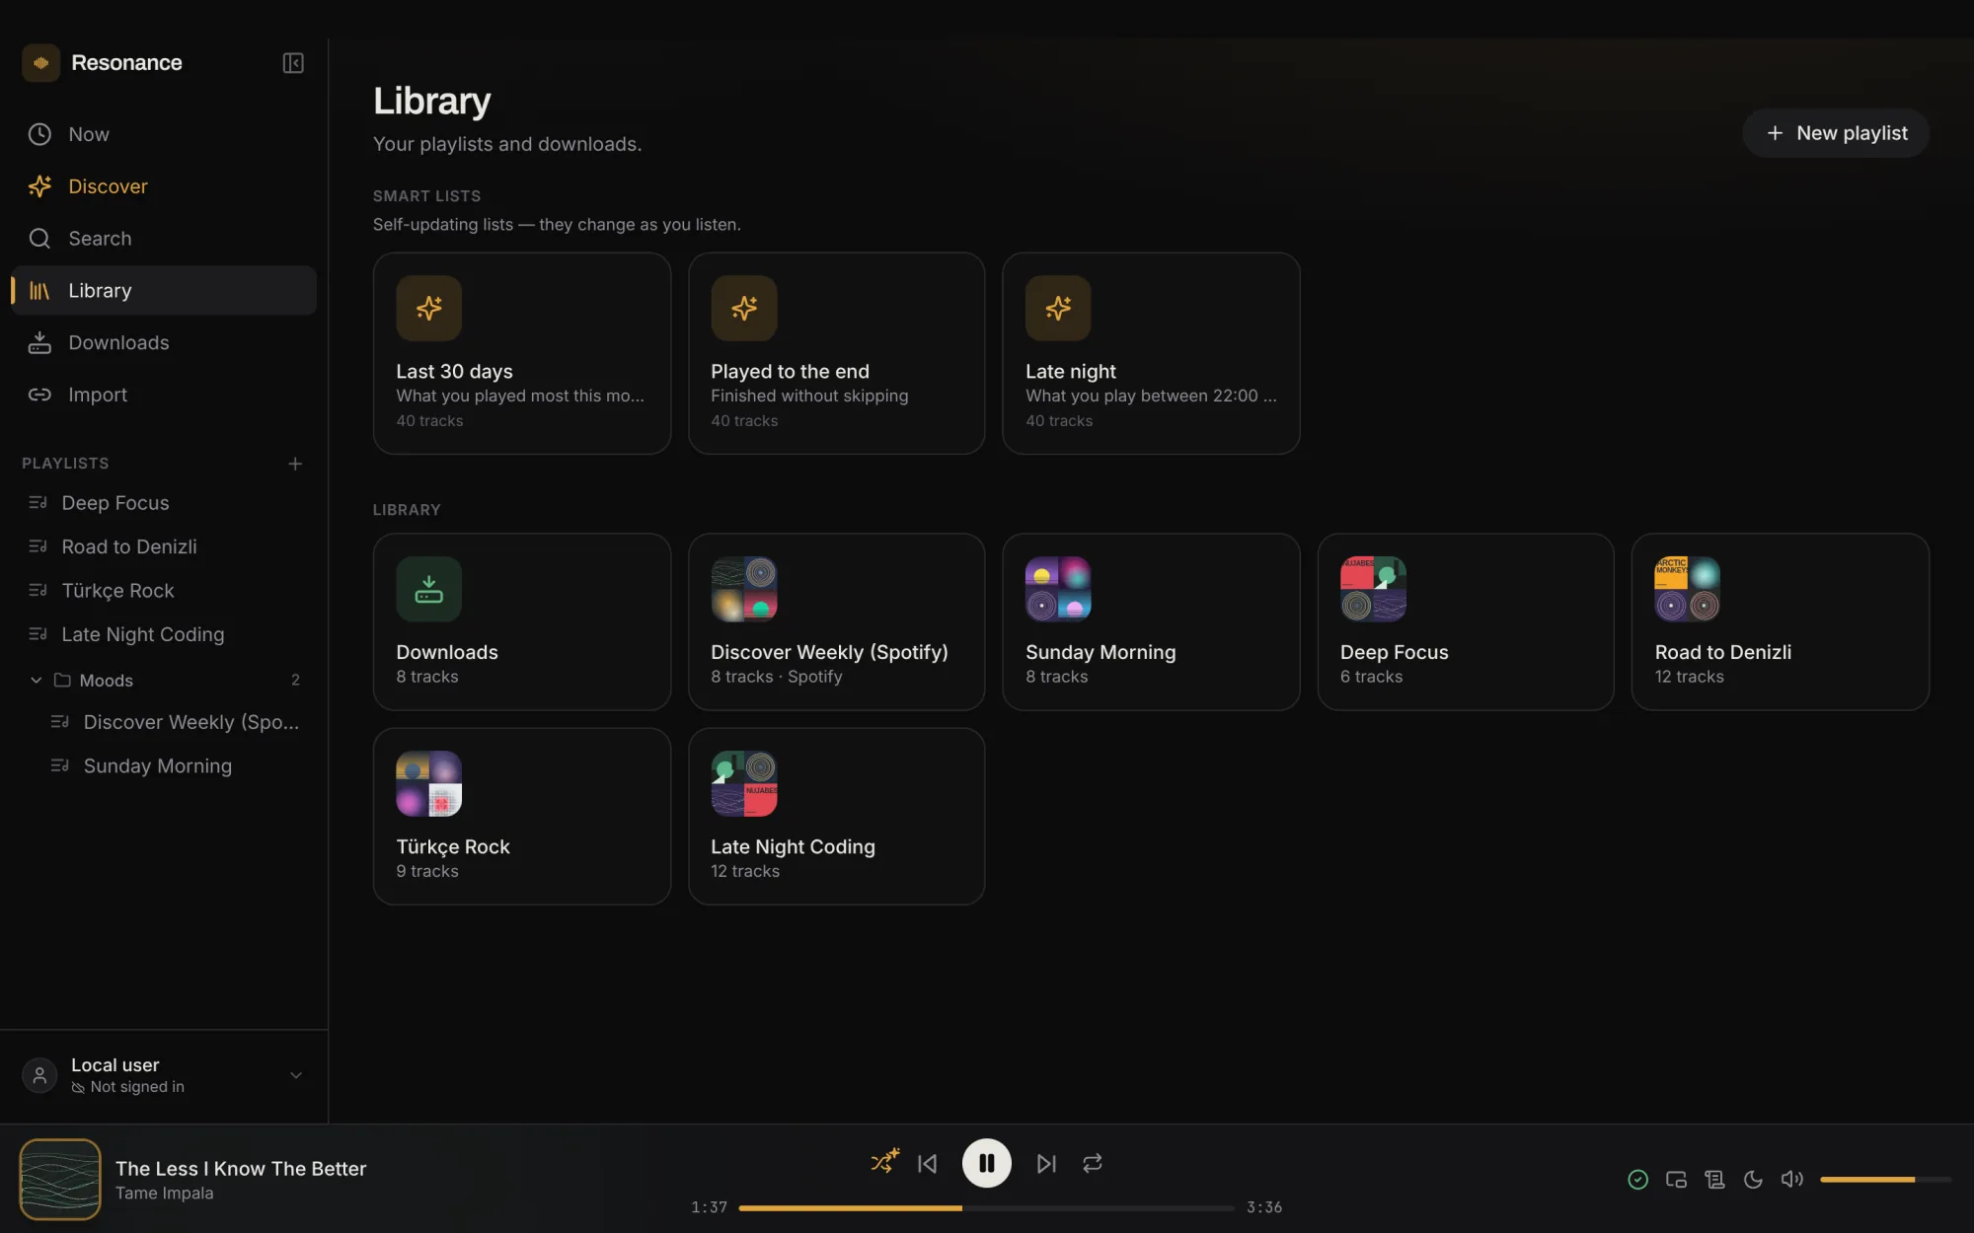Mute the volume speaker icon
The height and width of the screenshot is (1233, 1974).
1791,1180
